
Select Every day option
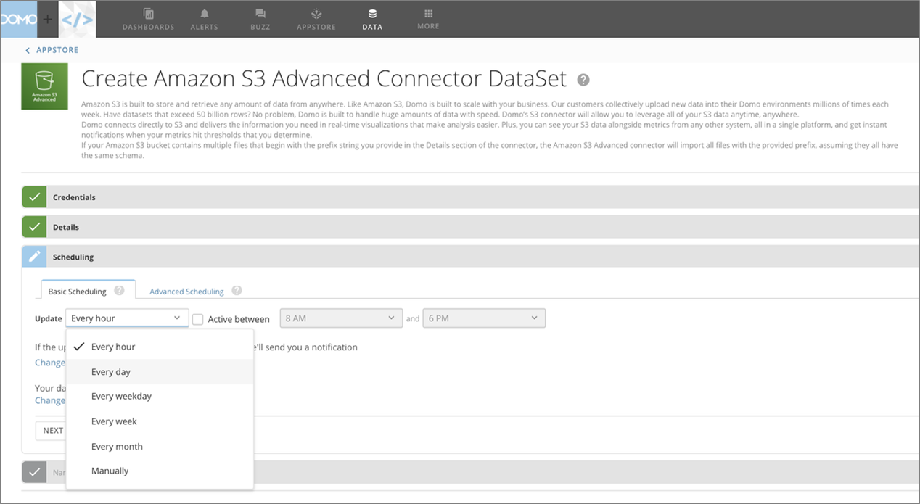[x=160, y=372]
